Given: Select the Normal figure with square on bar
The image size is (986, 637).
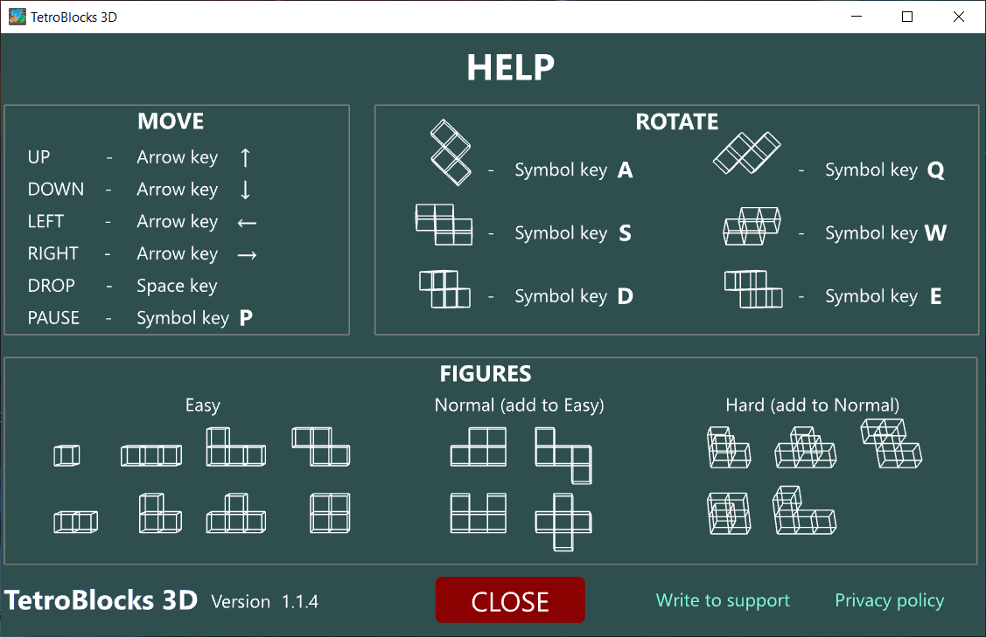Looking at the screenshot, I should 479,447.
